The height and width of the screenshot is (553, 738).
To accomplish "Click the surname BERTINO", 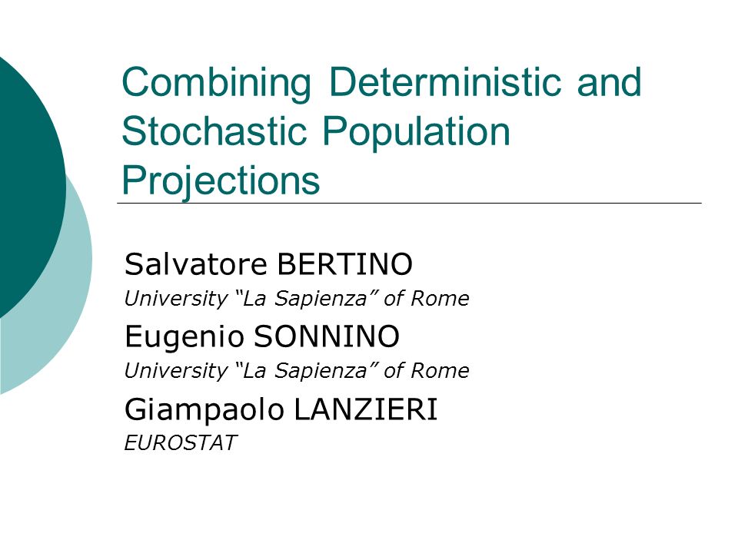I will click(344, 263).
